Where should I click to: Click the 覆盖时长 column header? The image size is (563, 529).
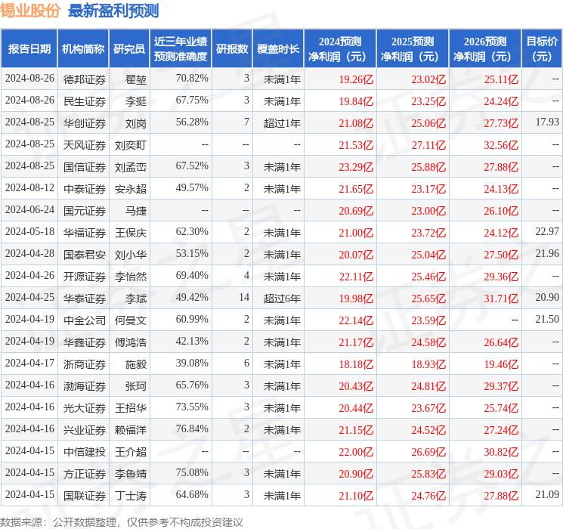(278, 49)
